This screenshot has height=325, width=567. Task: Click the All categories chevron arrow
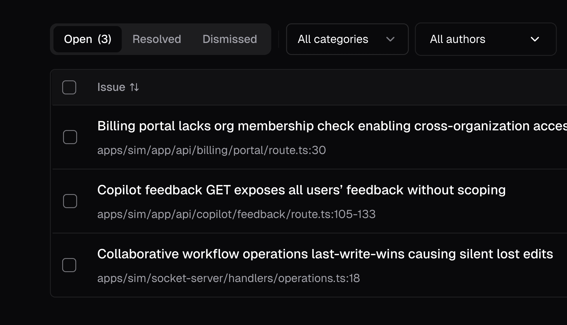click(x=390, y=39)
